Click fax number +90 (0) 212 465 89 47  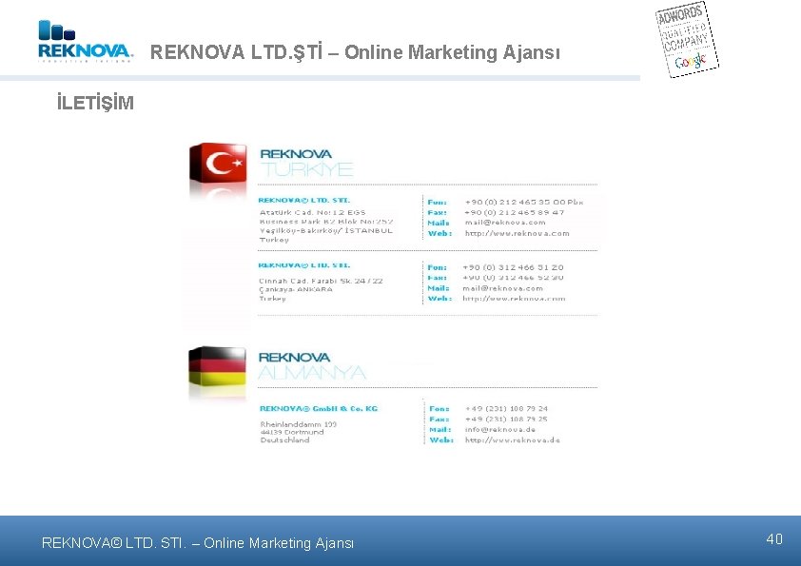(x=515, y=212)
